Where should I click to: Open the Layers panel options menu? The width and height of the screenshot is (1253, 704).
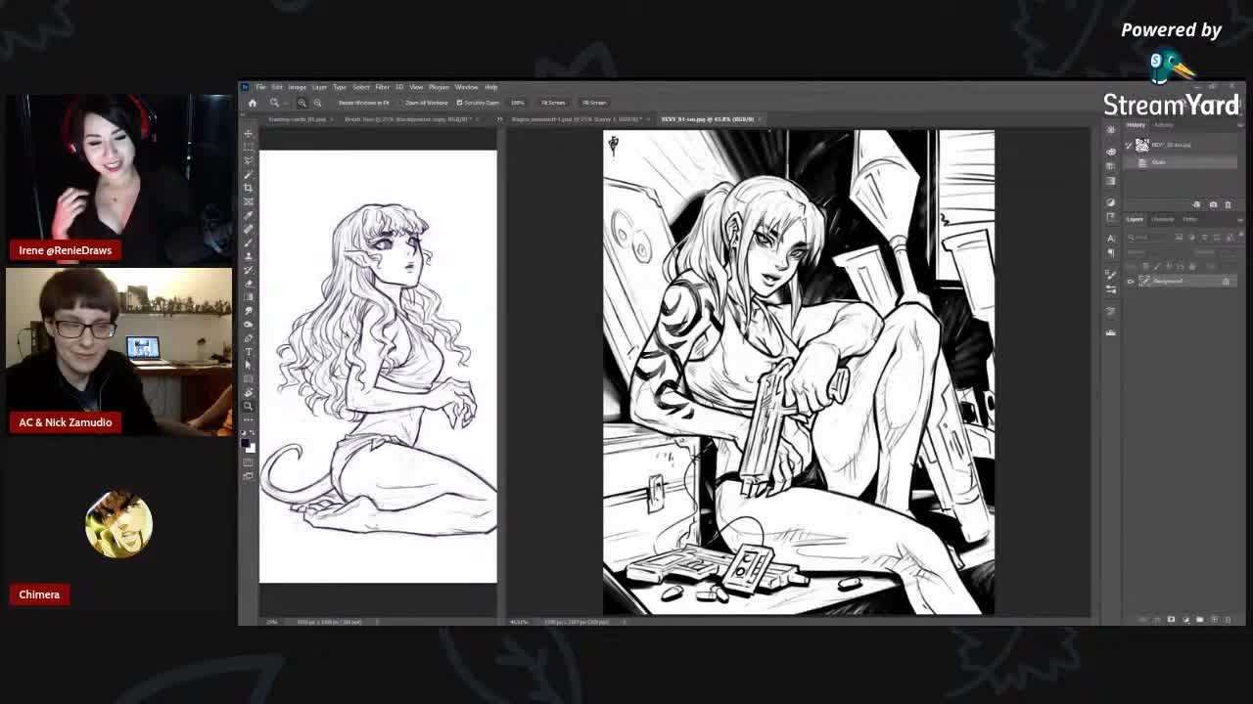point(1241,220)
